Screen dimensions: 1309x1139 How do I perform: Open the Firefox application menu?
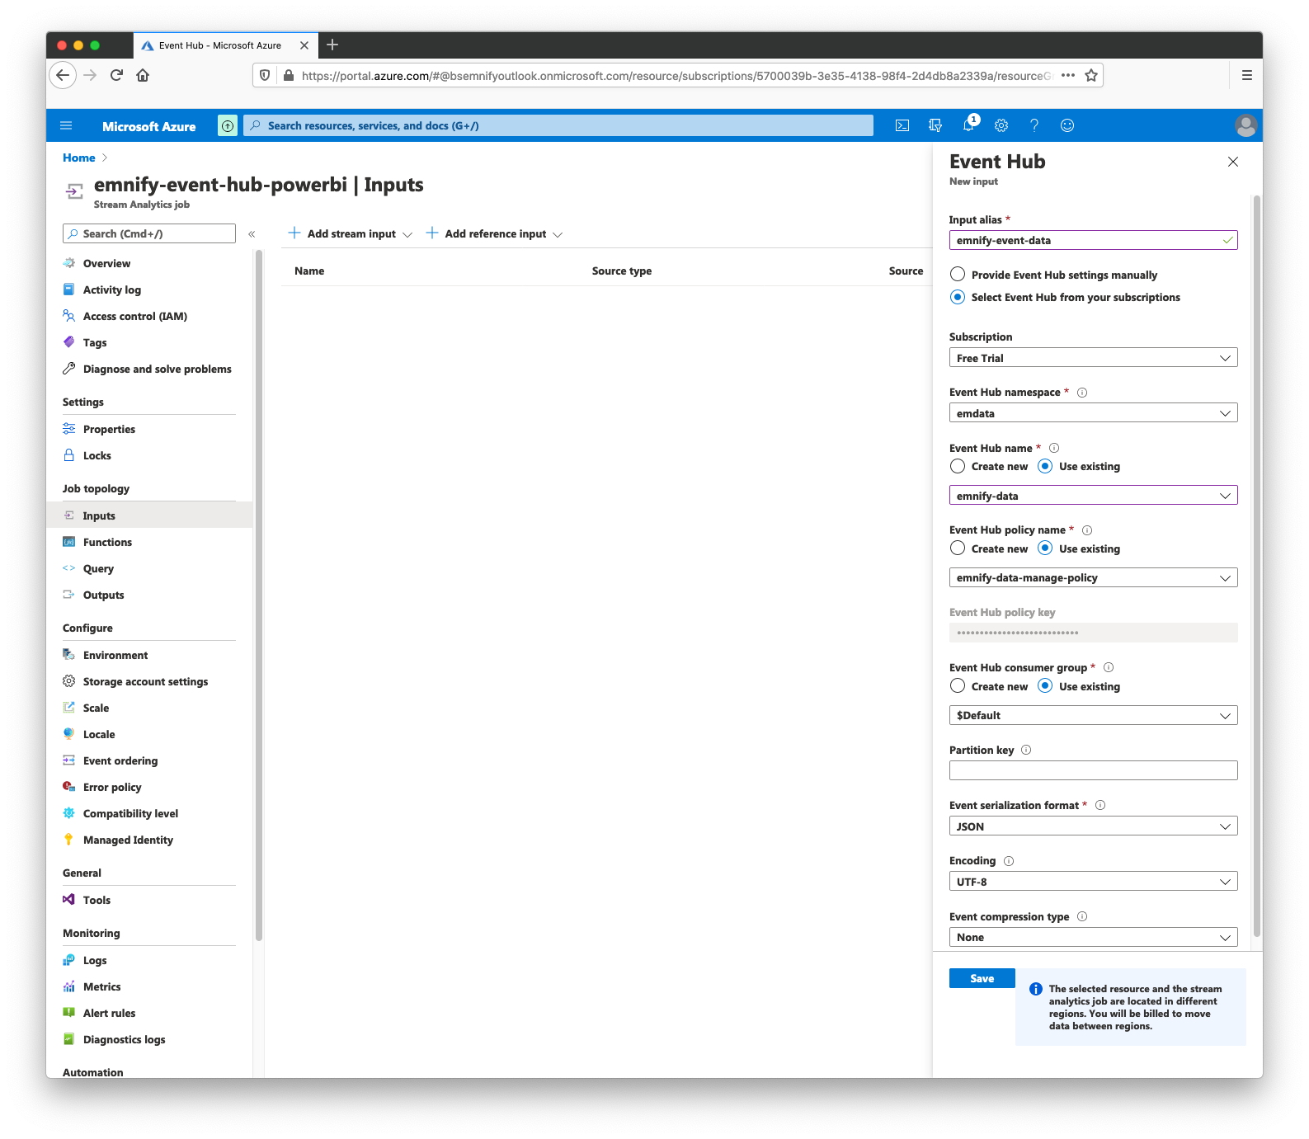tap(1246, 75)
